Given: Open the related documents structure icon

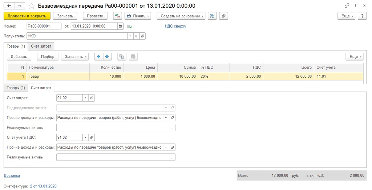Looking at the screenshot, I should 212,16.
